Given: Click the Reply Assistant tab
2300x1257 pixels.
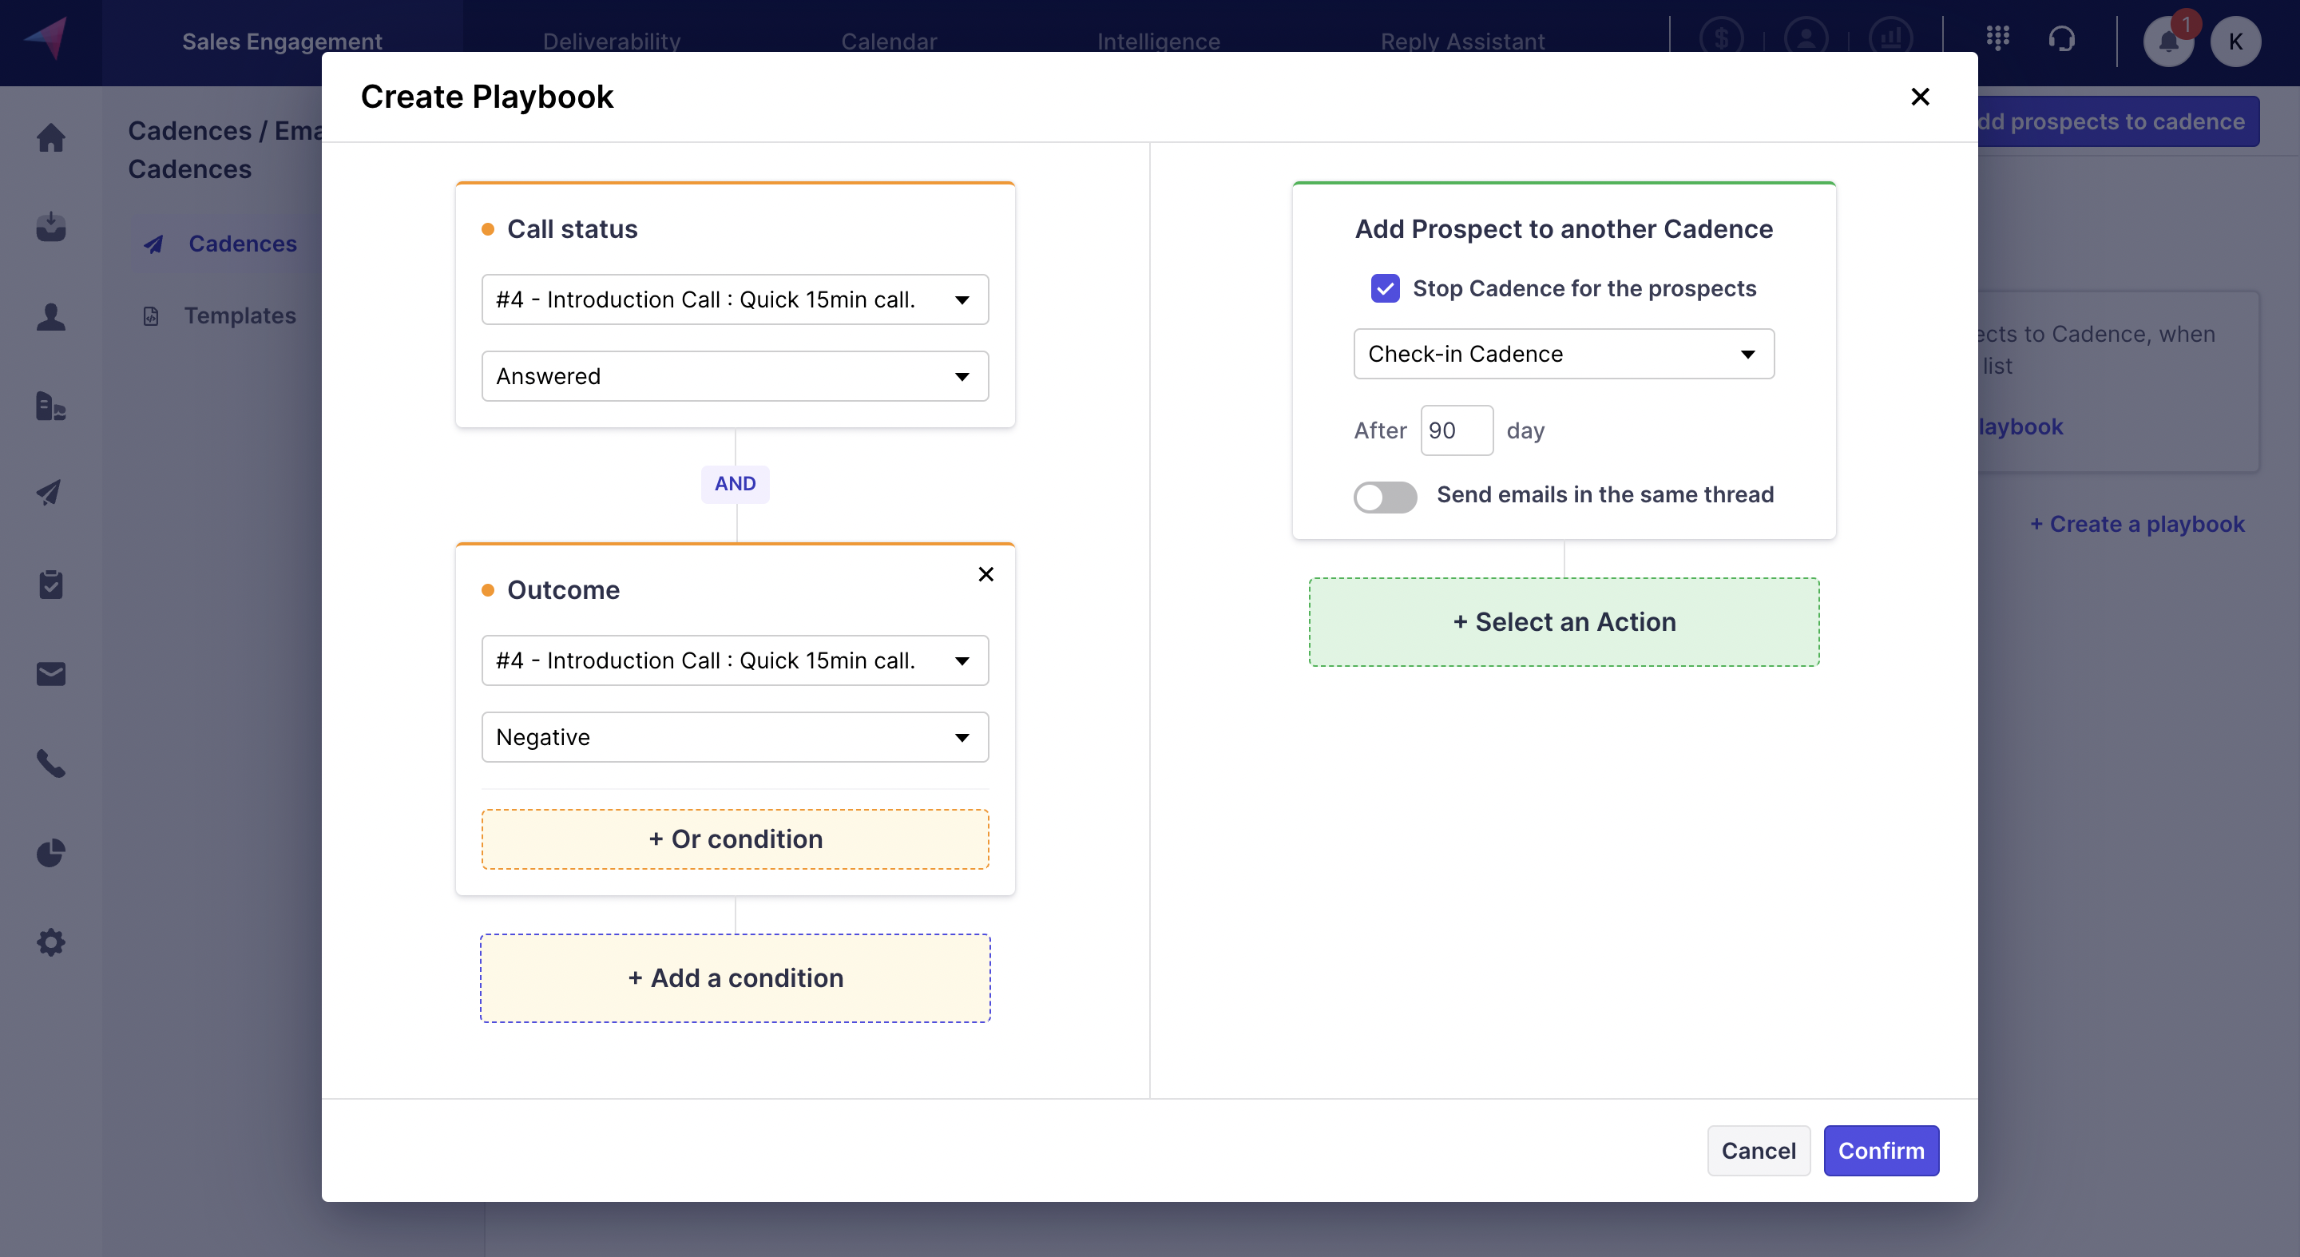Looking at the screenshot, I should coord(1462,38).
